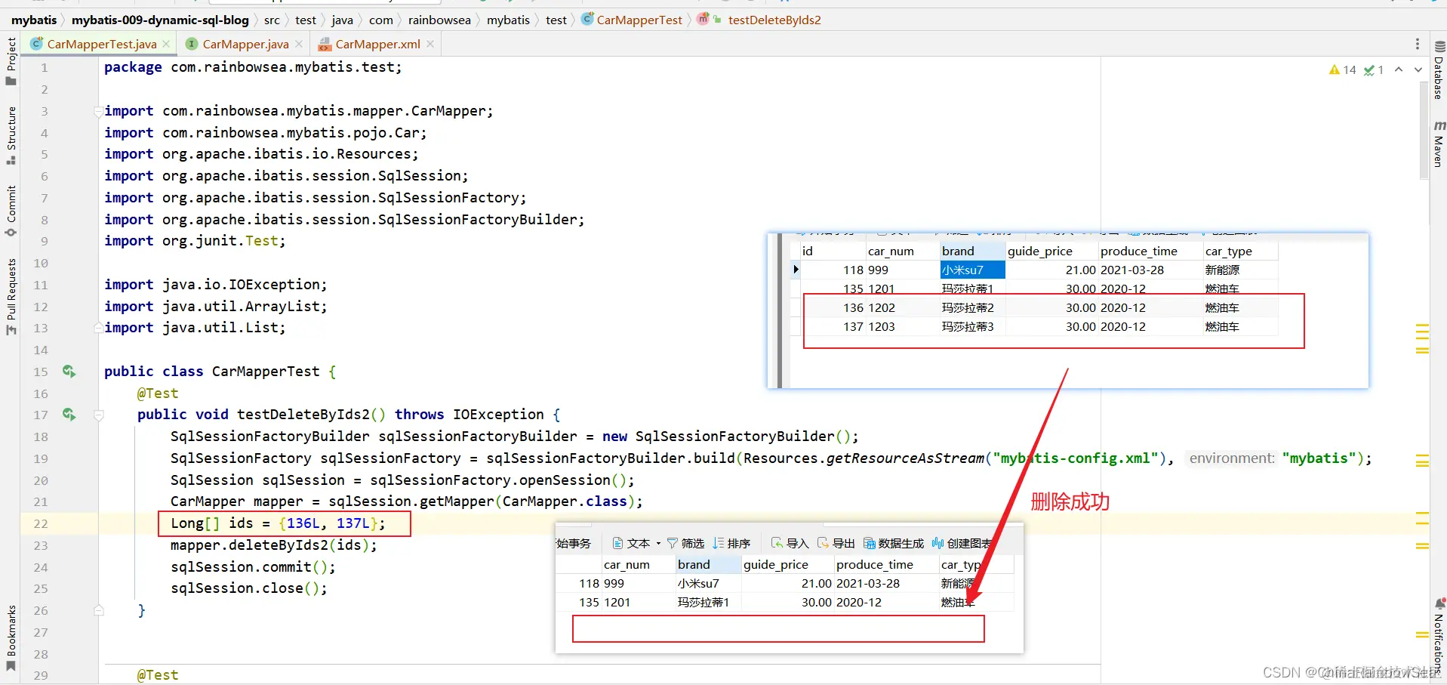This screenshot has height=685, width=1447.
Task: Click the produce_time column header in upper table
Action: pos(1150,251)
